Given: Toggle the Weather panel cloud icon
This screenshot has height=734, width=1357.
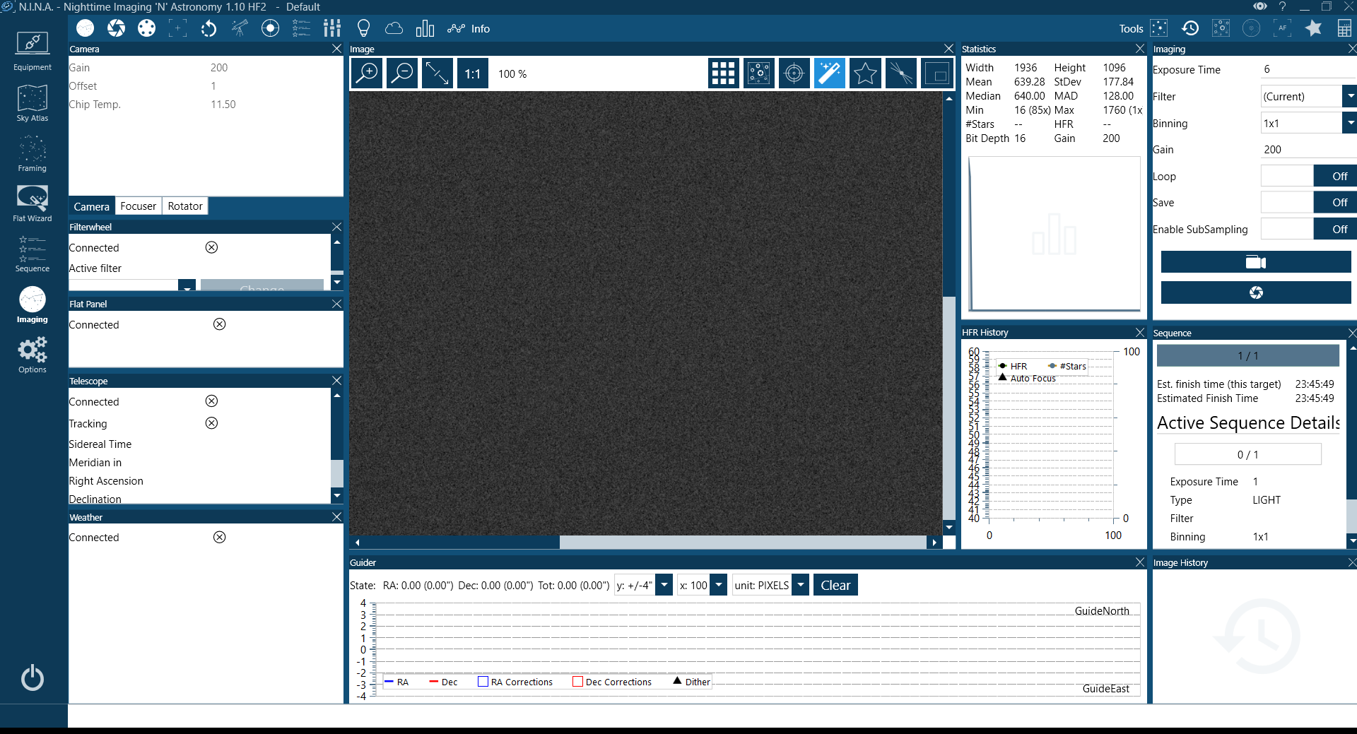Looking at the screenshot, I should [x=394, y=28].
